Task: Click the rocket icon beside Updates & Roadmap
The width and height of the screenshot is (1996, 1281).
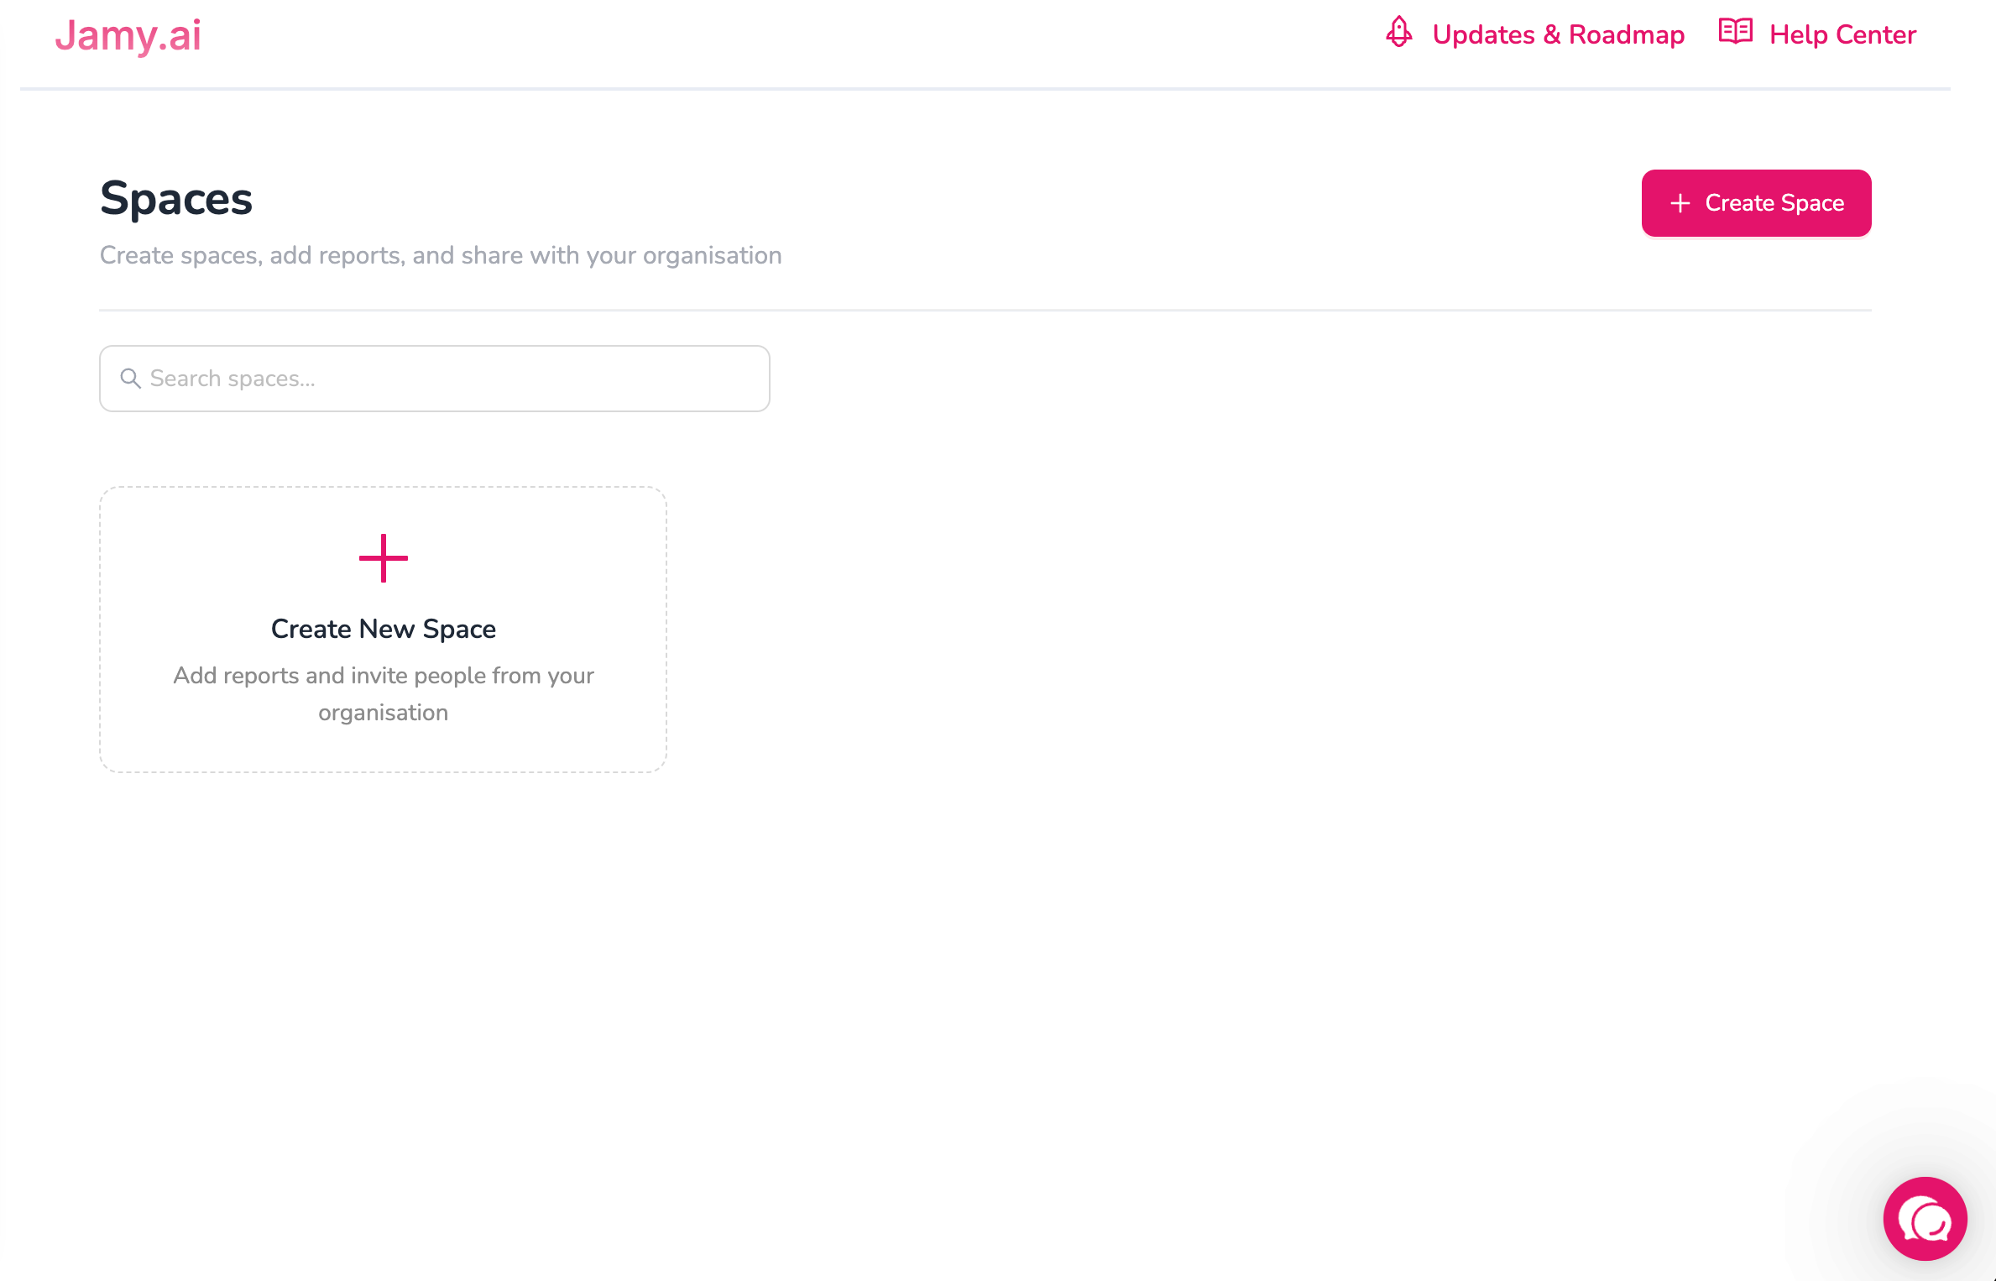Action: tap(1398, 33)
